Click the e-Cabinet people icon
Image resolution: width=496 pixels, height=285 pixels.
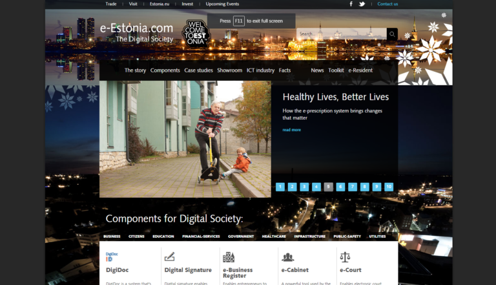(x=287, y=257)
